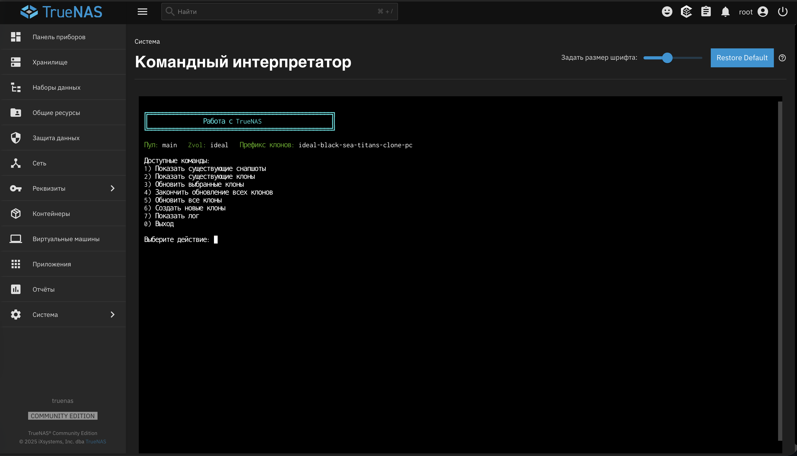Click the root user account icon
Screen dimensions: 797x456
763,12
